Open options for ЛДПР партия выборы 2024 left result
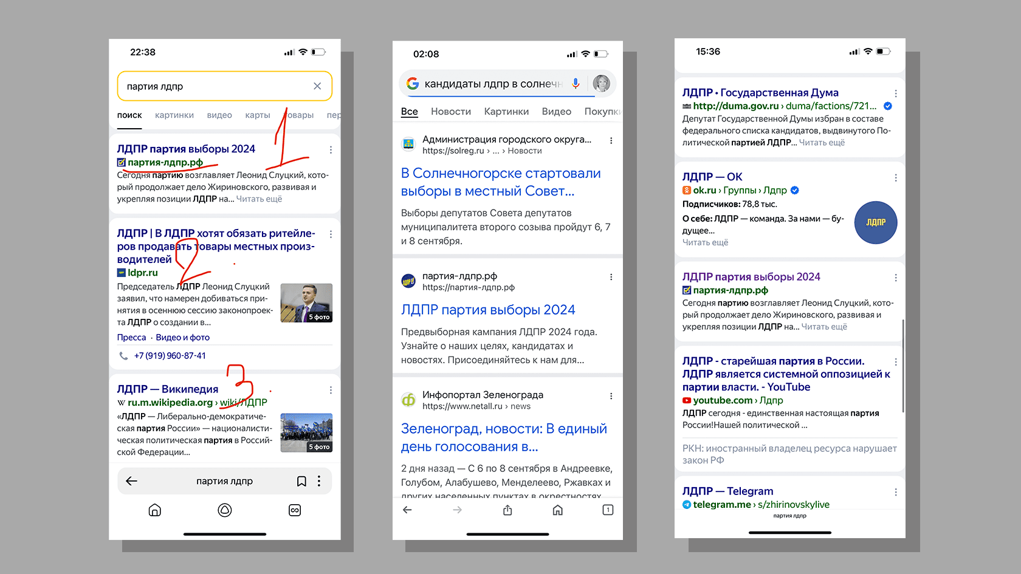The width and height of the screenshot is (1021, 574). [331, 149]
